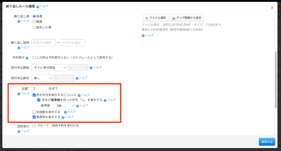Click the 定員 number input field
281x151 pixels.
pyautogui.click(x=40, y=89)
